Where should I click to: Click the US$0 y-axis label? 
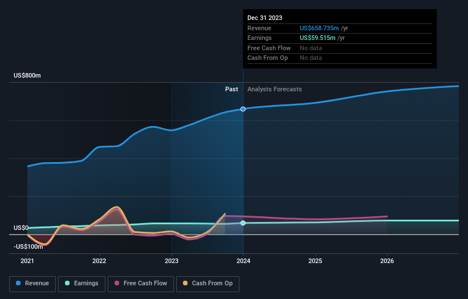tap(21, 228)
